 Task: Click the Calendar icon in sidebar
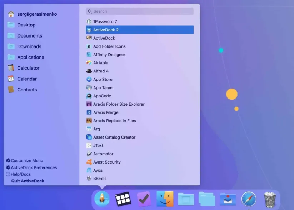(11, 79)
